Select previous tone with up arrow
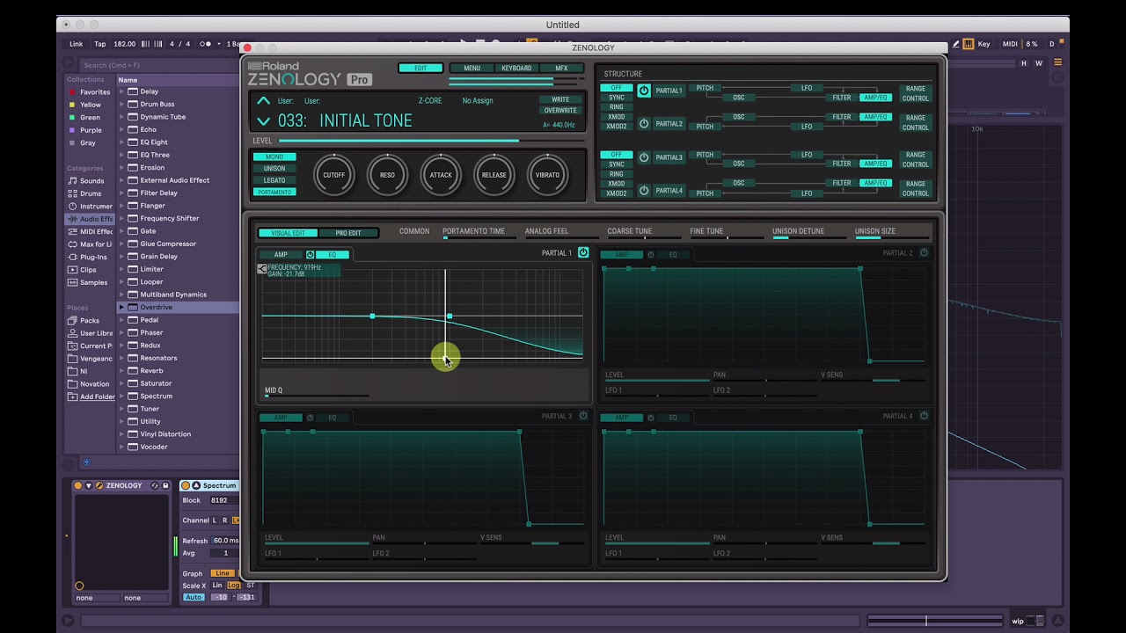Screen dimensions: 1126x633 coord(263,101)
